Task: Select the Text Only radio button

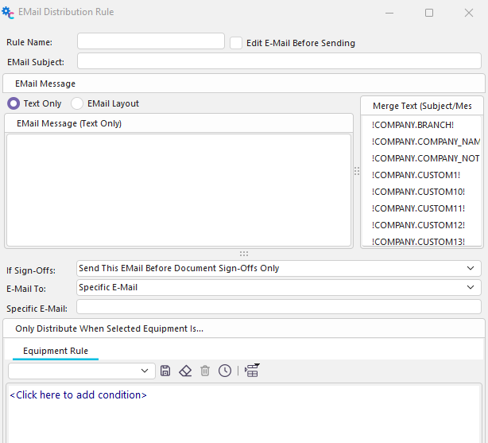Action: click(x=14, y=103)
